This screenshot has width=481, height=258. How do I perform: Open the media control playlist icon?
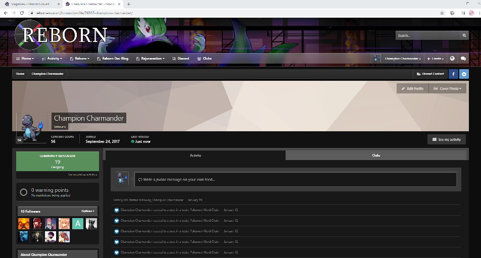pyautogui.click(x=463, y=13)
